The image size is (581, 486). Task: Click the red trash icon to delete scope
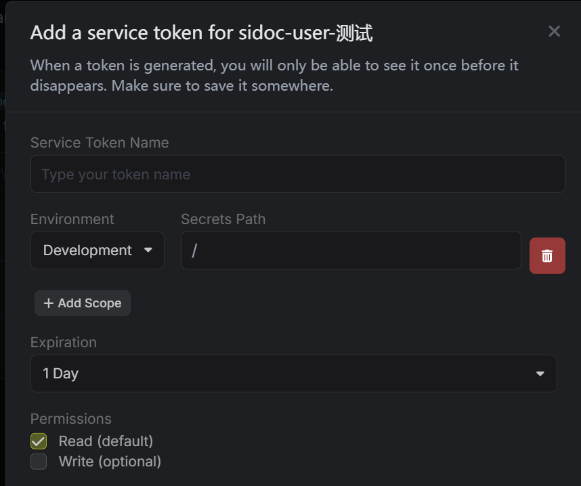pyautogui.click(x=547, y=256)
